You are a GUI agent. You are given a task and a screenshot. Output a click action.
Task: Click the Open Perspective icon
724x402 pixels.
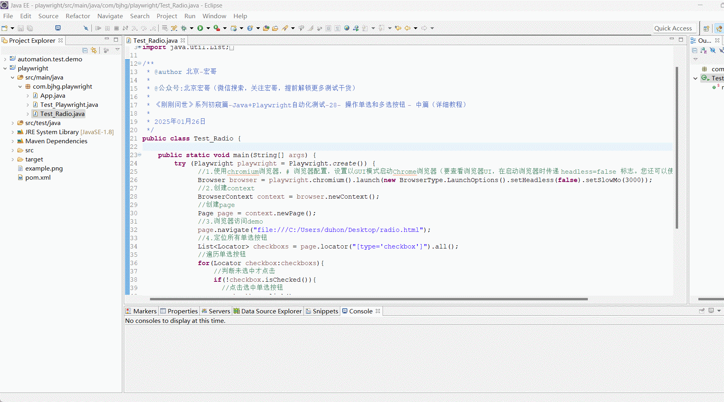(x=706, y=28)
